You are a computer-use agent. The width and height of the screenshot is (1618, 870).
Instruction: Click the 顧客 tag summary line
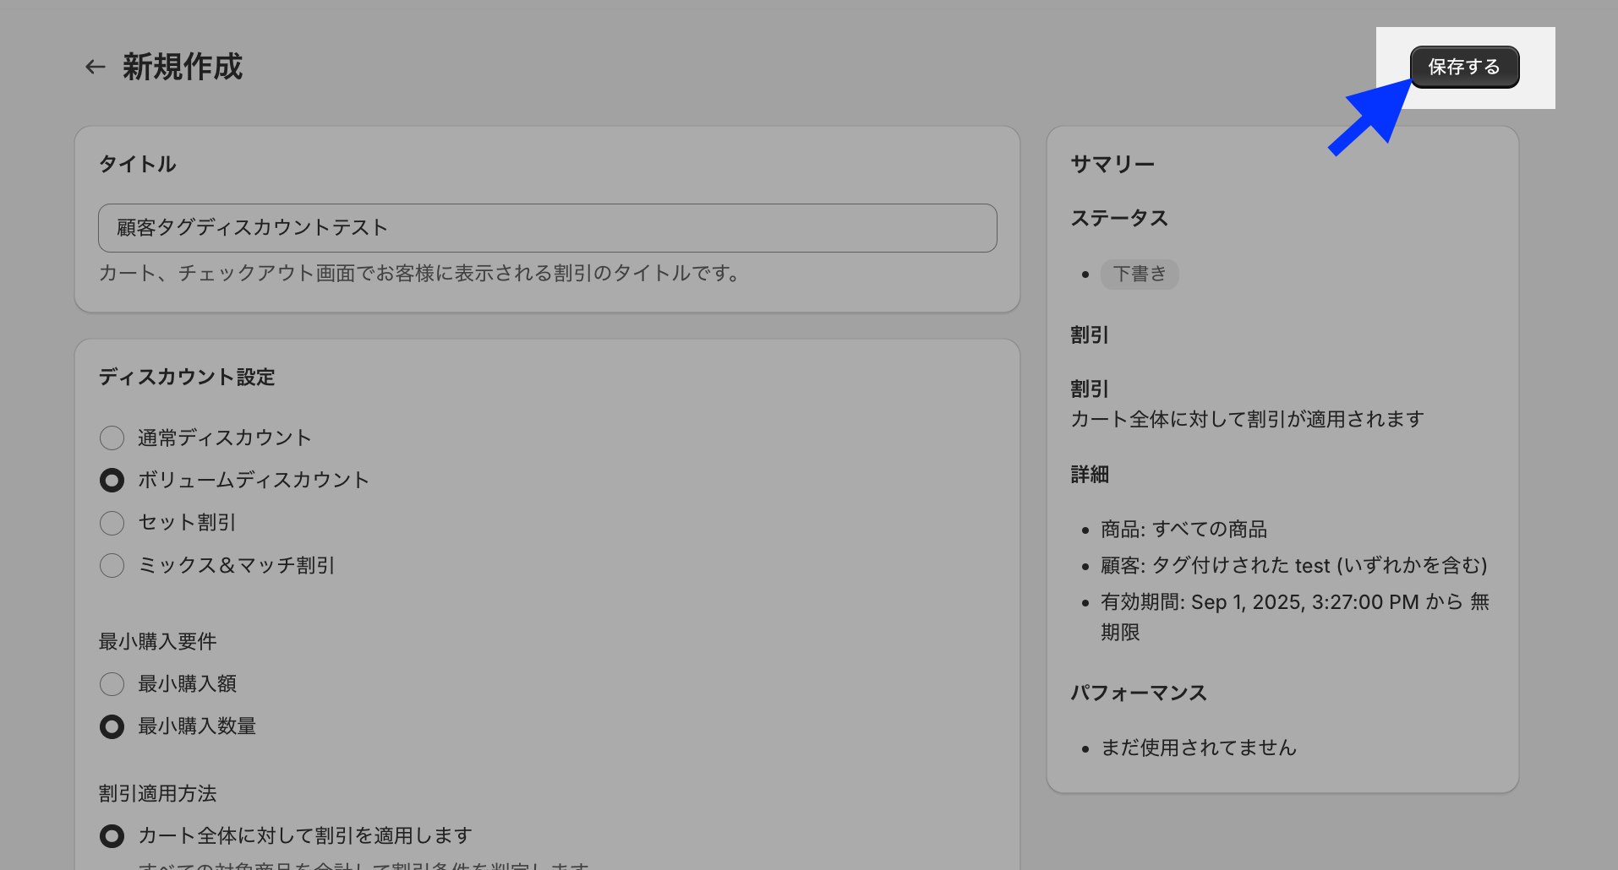[1293, 565]
